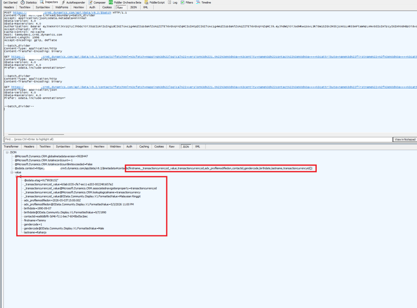Click View in Notepad button

click(x=405, y=140)
